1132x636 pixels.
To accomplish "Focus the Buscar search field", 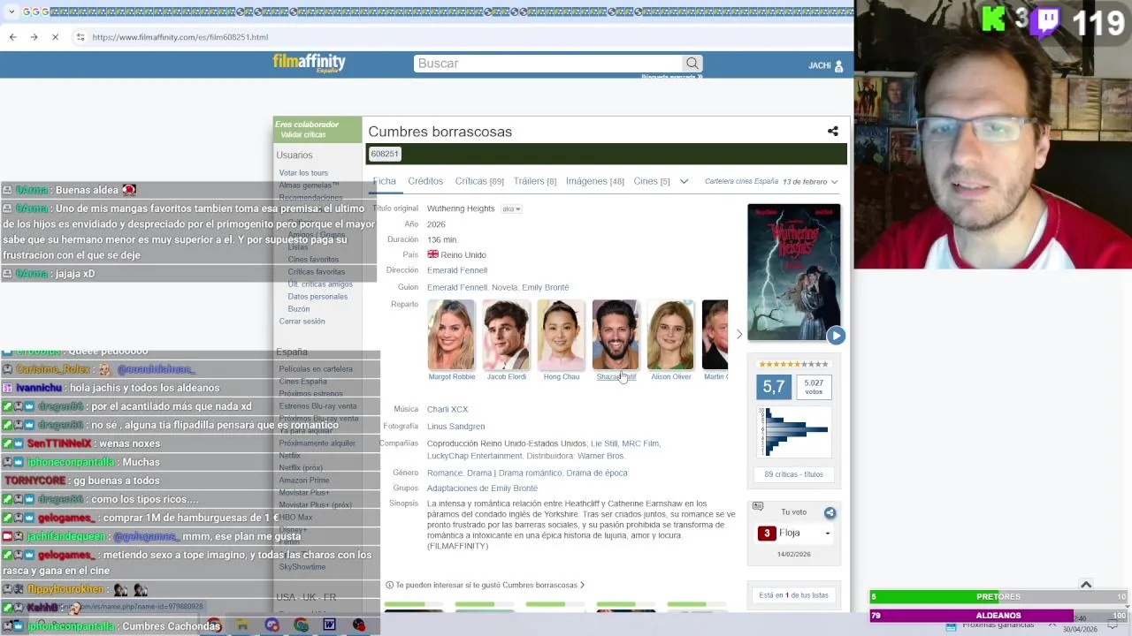I will click(x=547, y=64).
